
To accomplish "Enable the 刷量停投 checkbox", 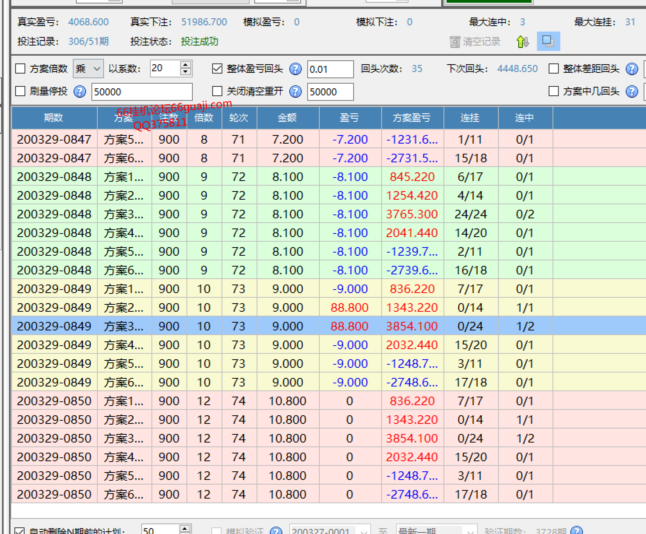I will [x=20, y=91].
